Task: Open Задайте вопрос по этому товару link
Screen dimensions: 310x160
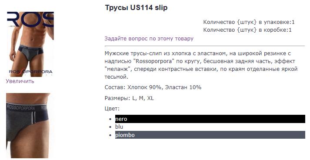Action: [x=149, y=38]
